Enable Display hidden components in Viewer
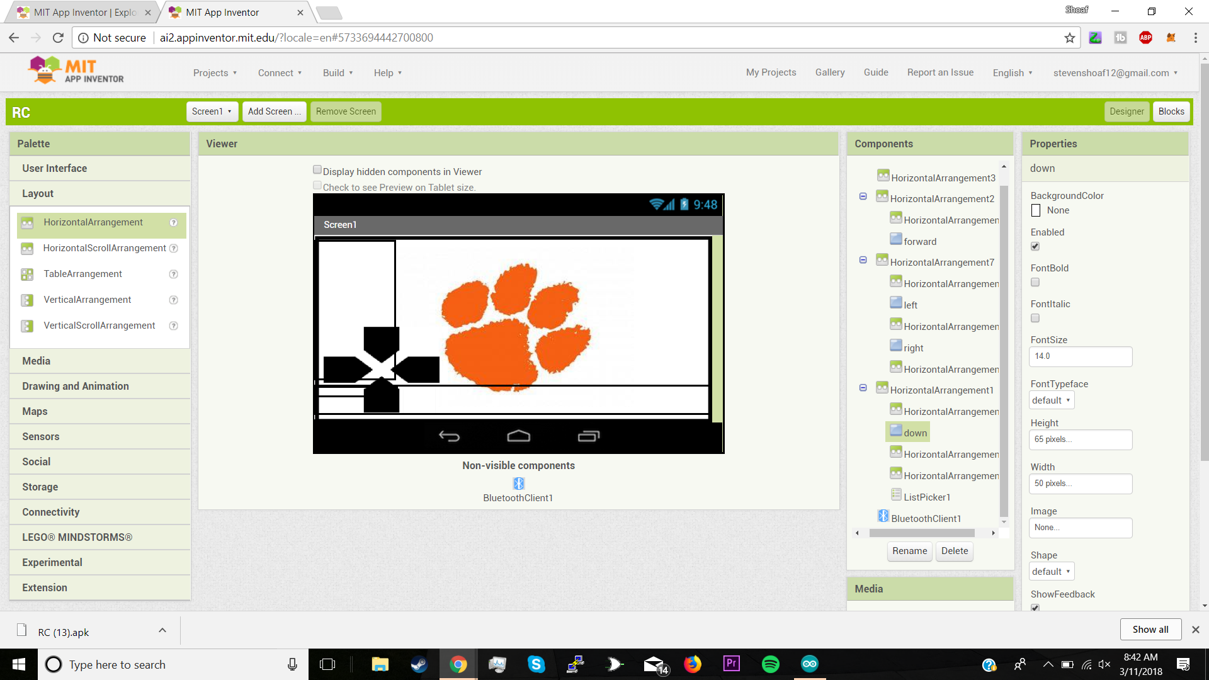The image size is (1209, 680). 317,170
